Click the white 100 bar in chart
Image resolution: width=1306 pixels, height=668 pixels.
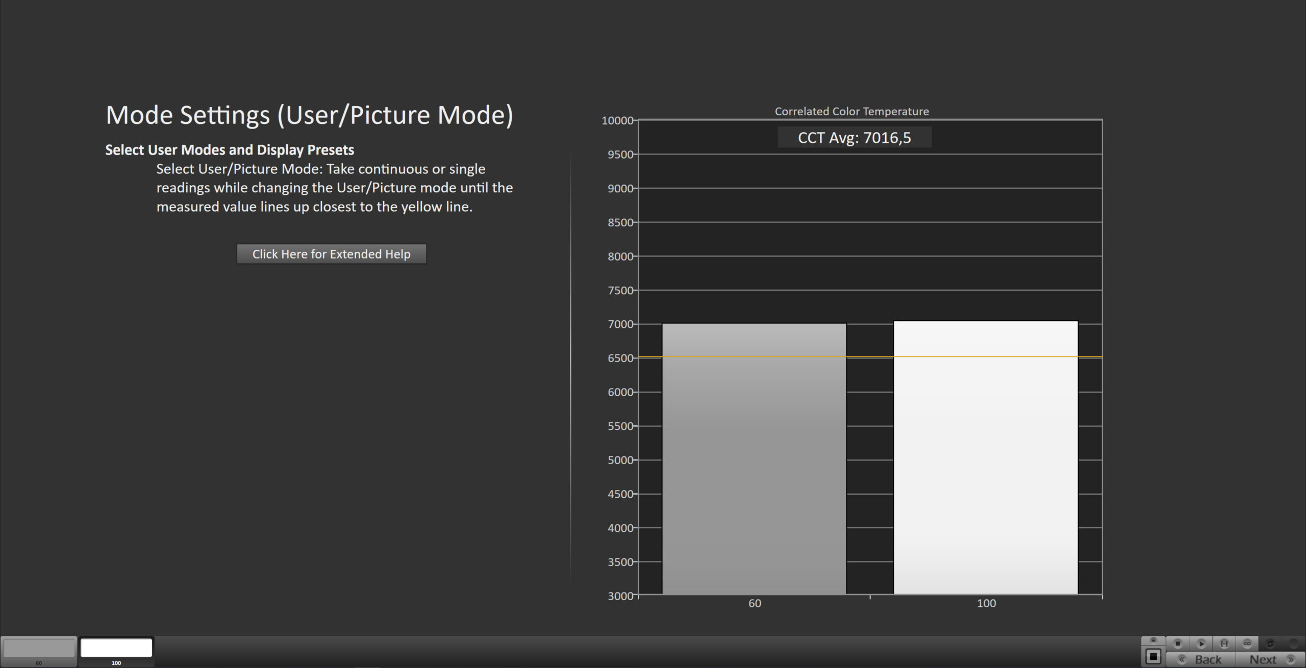(x=986, y=459)
